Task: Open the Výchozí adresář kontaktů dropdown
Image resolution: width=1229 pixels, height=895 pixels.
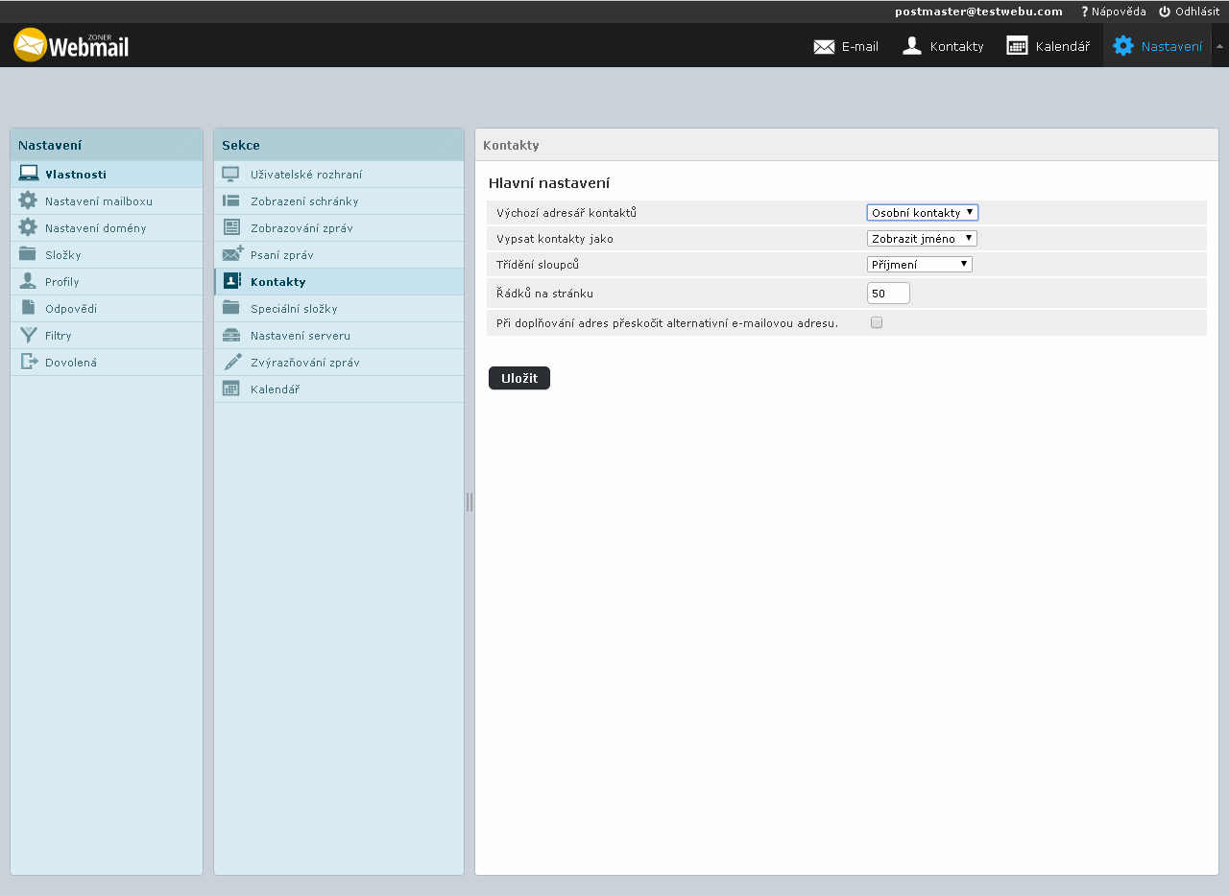Action: [x=922, y=213]
